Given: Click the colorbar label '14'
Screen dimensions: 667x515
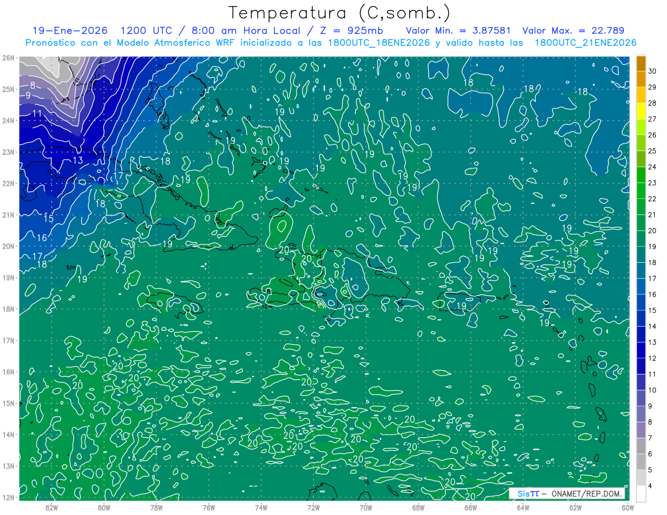Looking at the screenshot, I should pyautogui.click(x=653, y=327).
